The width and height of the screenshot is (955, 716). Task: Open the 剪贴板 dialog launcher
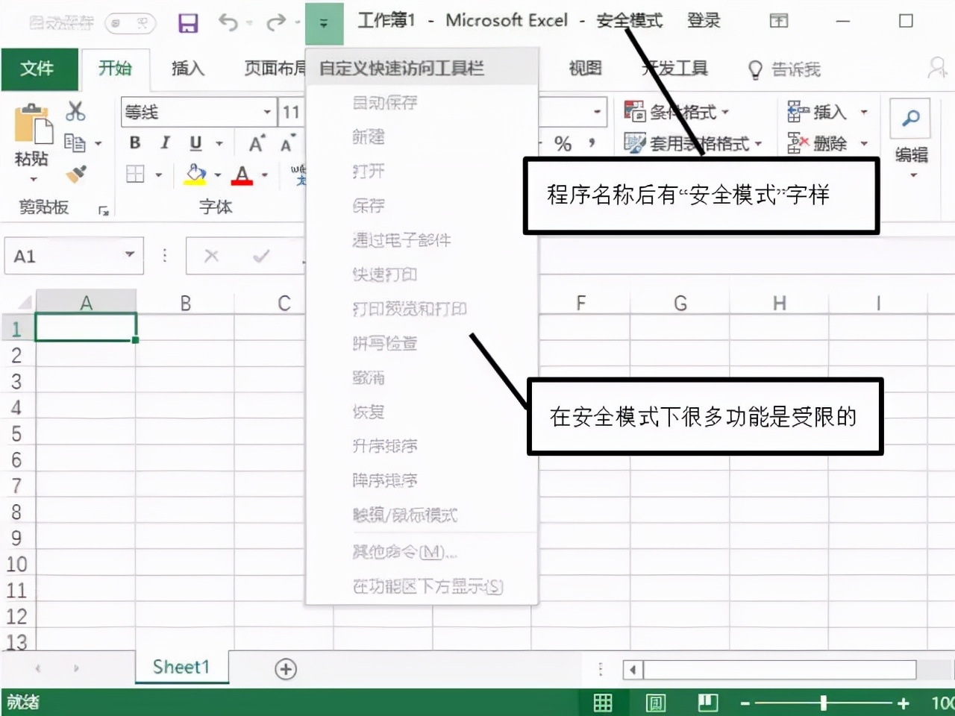(104, 211)
